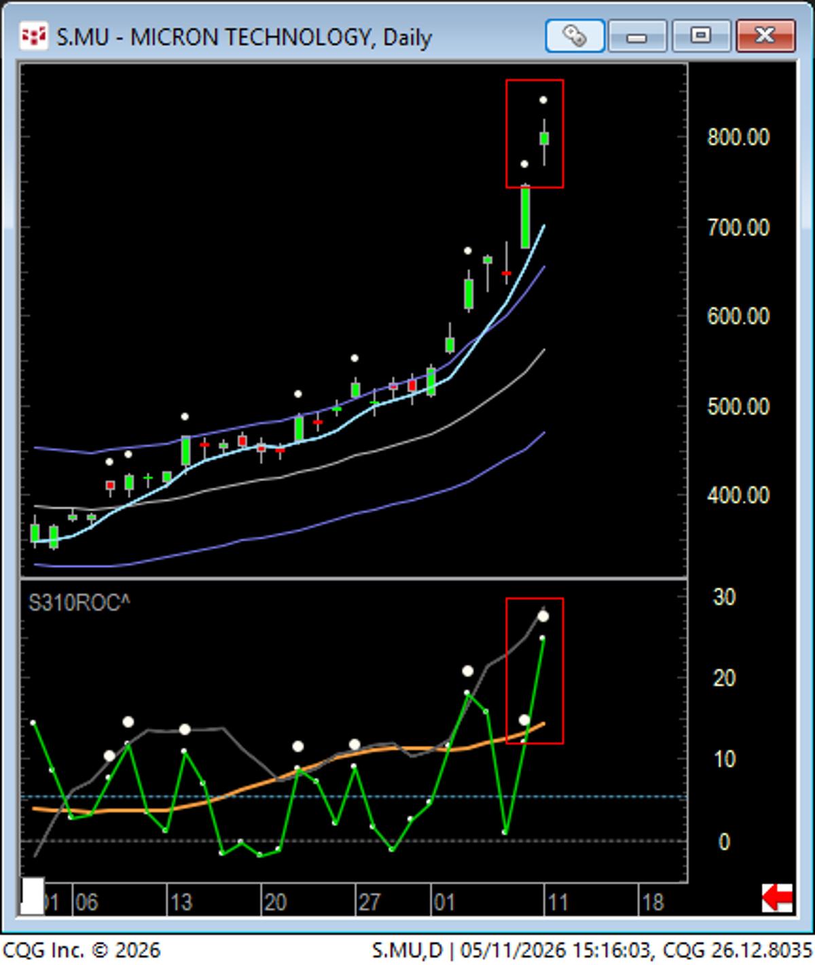The width and height of the screenshot is (815, 965).
Task: Click the chain link button in the title bar
Action: (575, 35)
